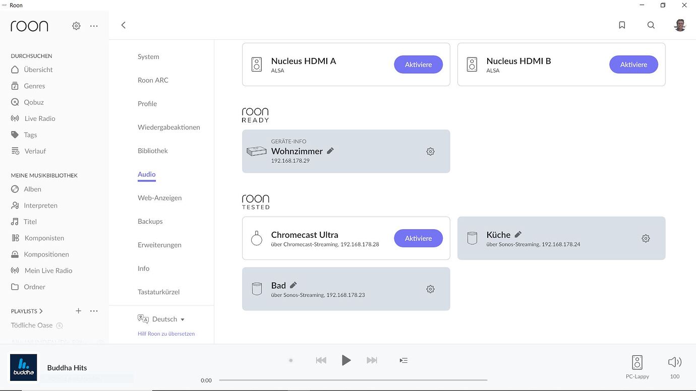Go back with the left arrow
Viewport: 696px width, 391px height.
pos(123,25)
